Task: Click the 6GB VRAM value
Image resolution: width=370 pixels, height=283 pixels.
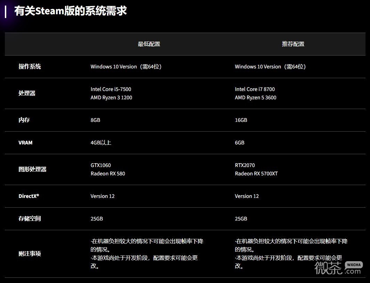Action: pos(239,143)
